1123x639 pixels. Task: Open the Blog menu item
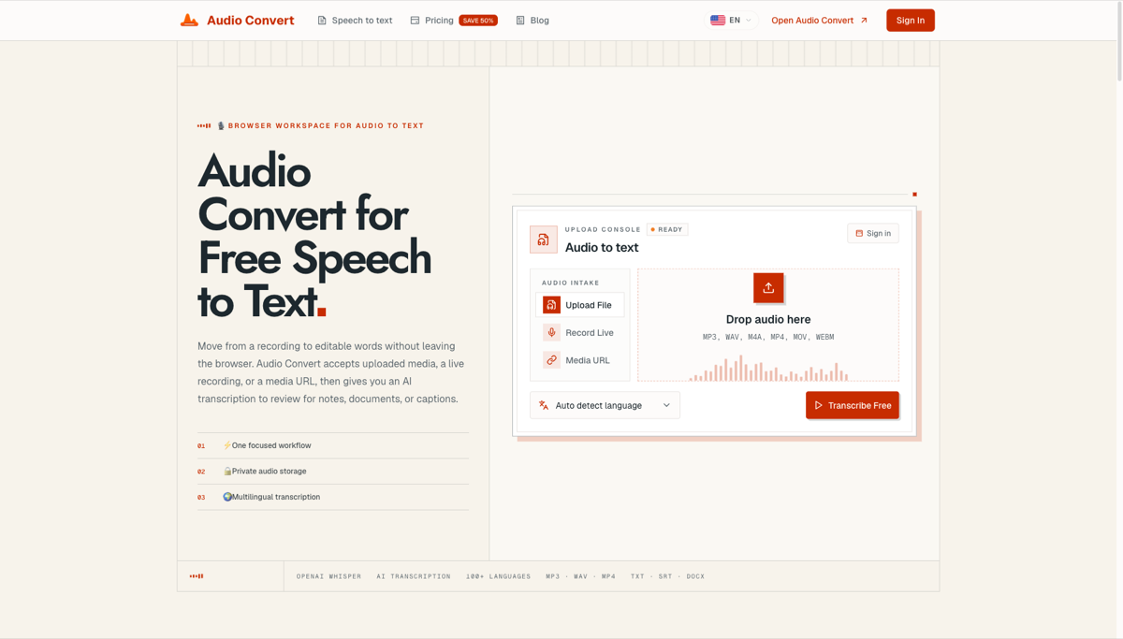539,20
